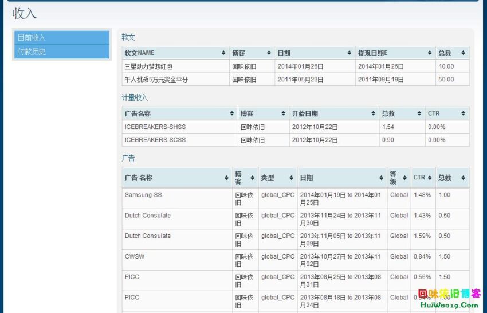Screen dimensions: 487x313
Task: Open 目前收入 in the sidebar
Action: tap(61, 38)
